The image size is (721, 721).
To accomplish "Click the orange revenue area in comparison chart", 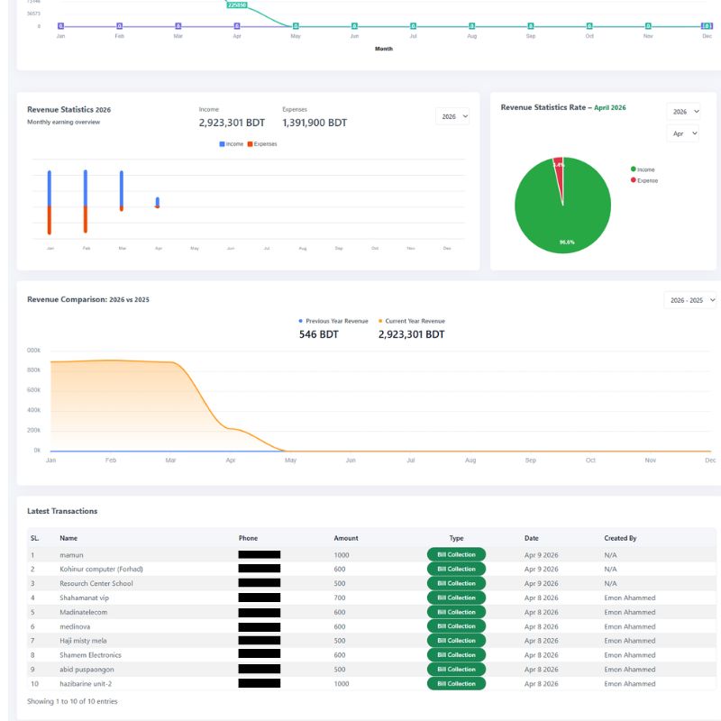I will click(x=117, y=406).
